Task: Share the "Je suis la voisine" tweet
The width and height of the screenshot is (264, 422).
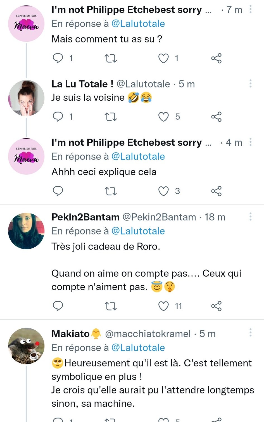Action: [216, 117]
